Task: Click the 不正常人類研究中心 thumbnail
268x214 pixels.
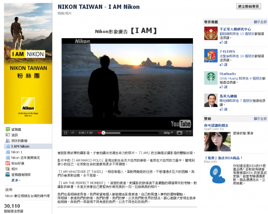Action: click(211, 33)
